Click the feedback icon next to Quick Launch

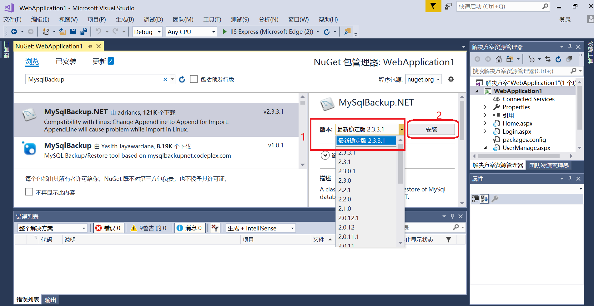(x=448, y=6)
